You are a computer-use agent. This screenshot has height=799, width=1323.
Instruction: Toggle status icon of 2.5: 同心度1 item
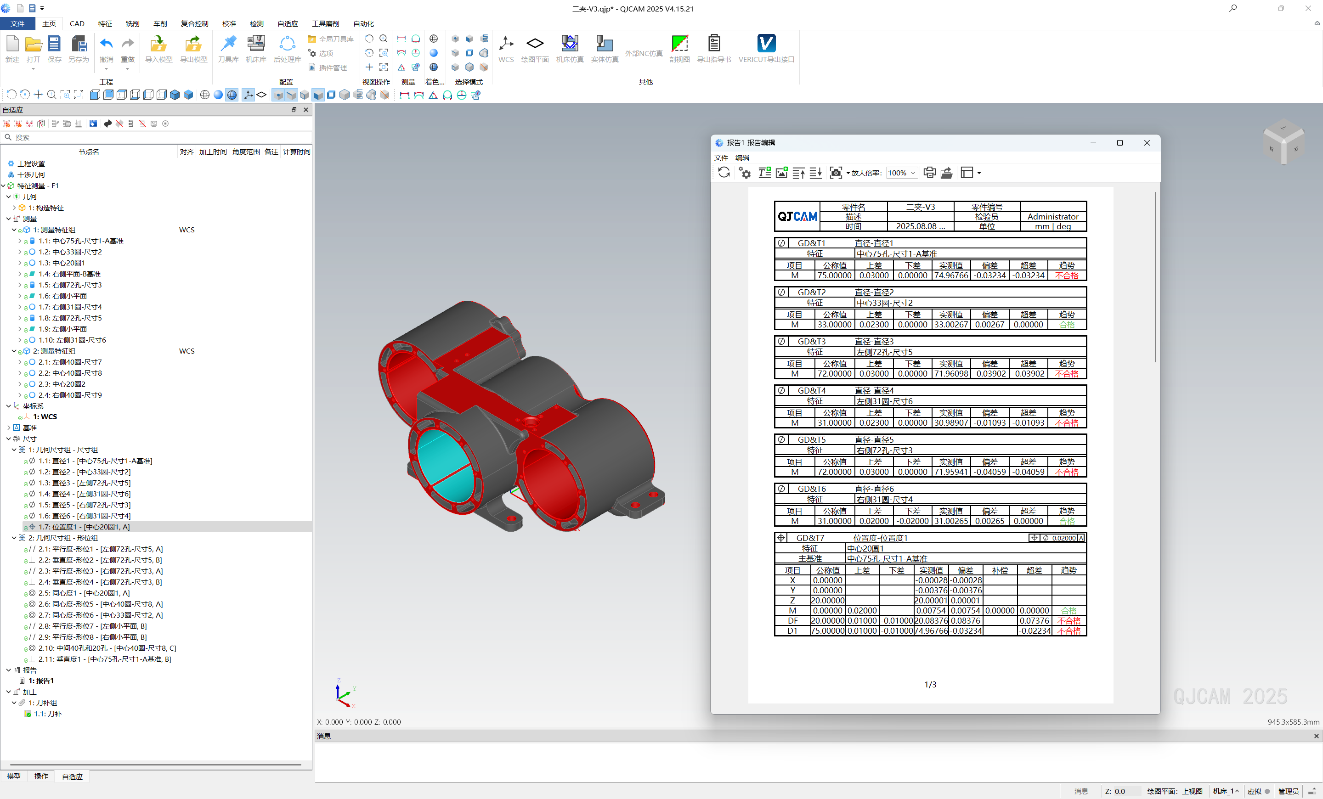coord(26,593)
